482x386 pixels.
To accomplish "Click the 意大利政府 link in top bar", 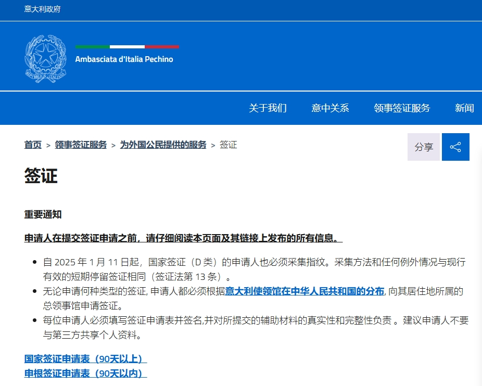I will pyautogui.click(x=42, y=9).
